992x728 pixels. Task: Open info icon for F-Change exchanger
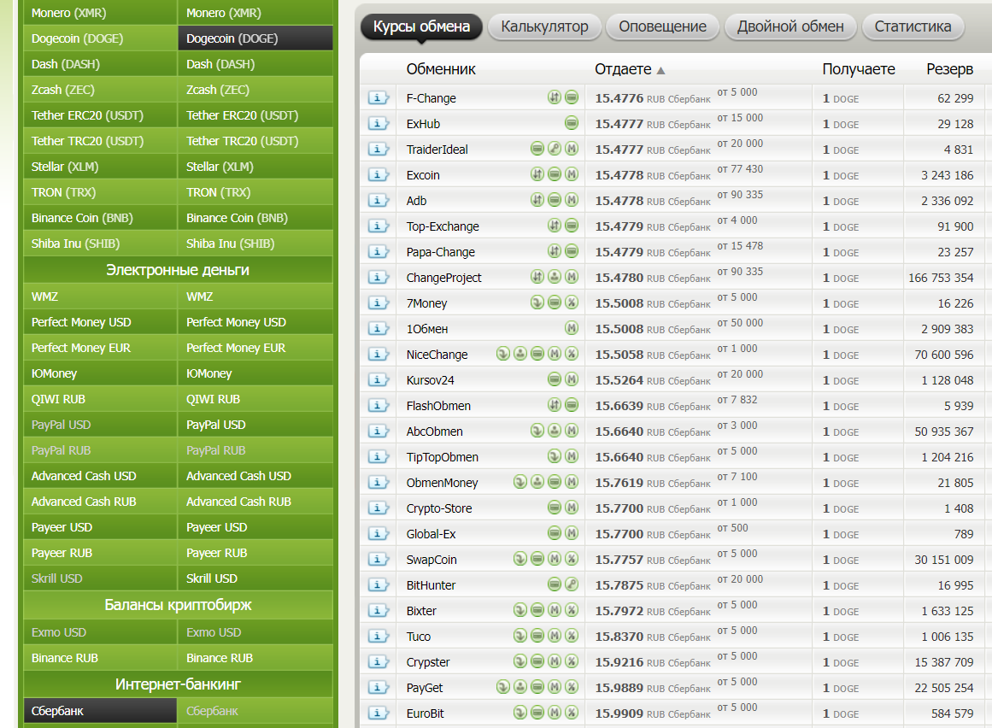(378, 98)
